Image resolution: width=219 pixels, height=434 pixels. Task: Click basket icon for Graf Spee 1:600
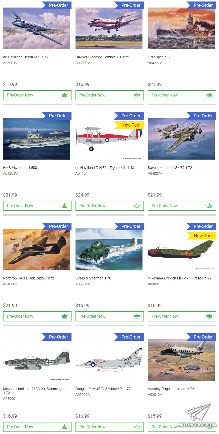(209, 95)
